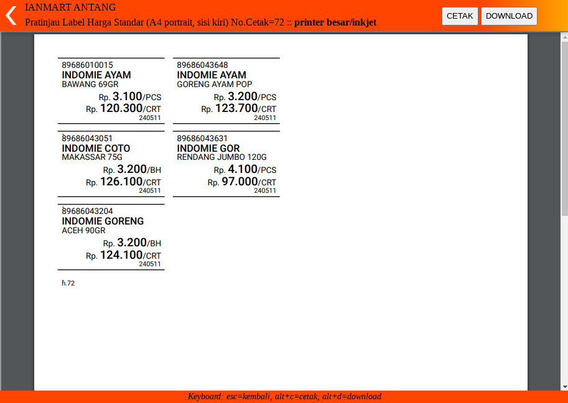Click the h.72 page footer marker
The image size is (568, 403).
[68, 283]
